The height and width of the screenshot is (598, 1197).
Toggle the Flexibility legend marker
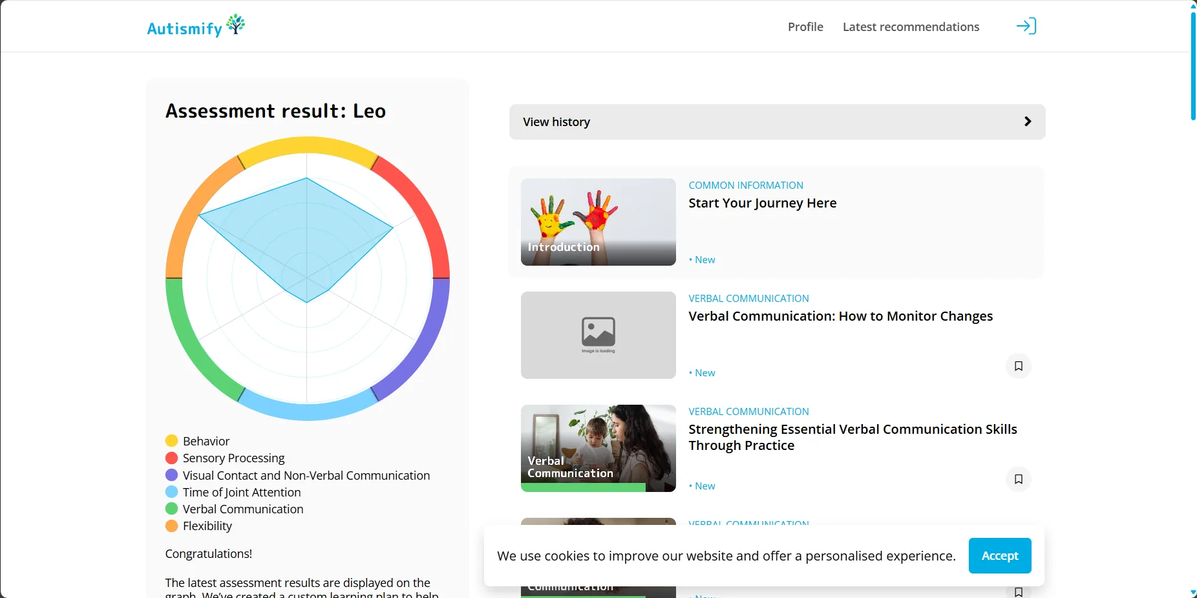pos(171,526)
